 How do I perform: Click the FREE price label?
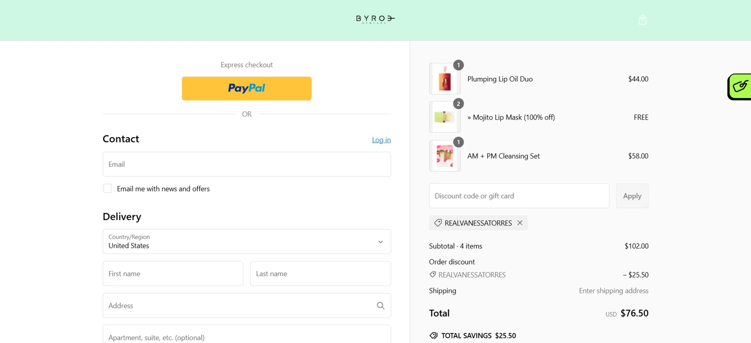(x=641, y=117)
